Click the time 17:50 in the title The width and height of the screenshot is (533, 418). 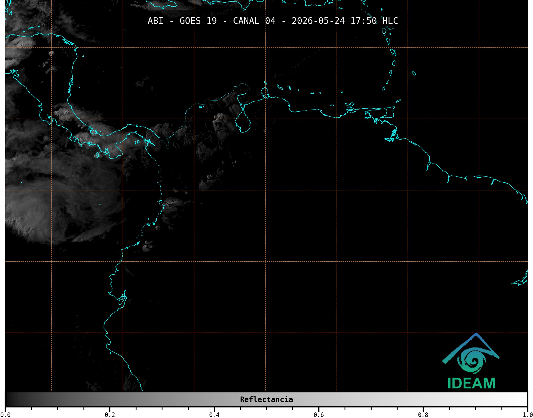coord(364,21)
